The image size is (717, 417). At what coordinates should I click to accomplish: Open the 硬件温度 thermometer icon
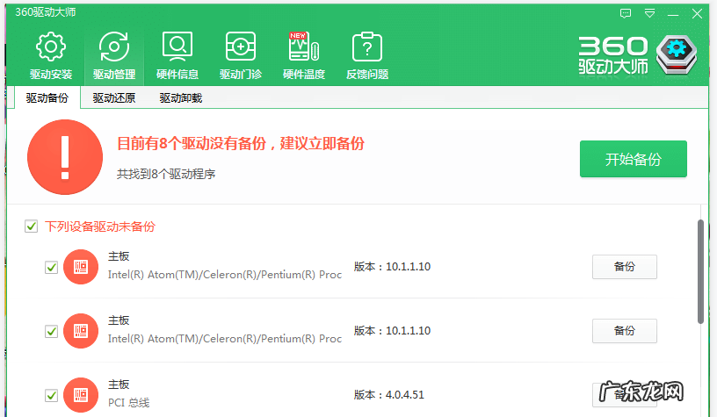pyautogui.click(x=304, y=47)
